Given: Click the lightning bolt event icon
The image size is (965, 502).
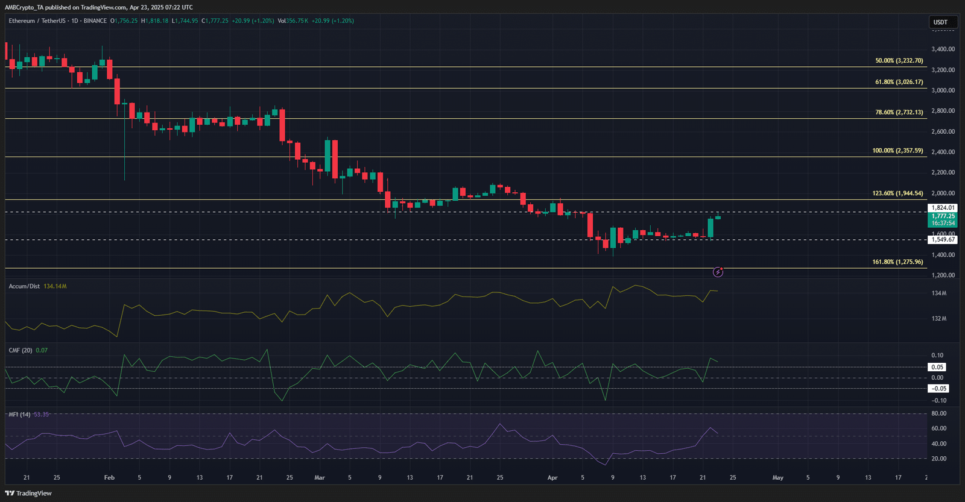Looking at the screenshot, I should 718,272.
